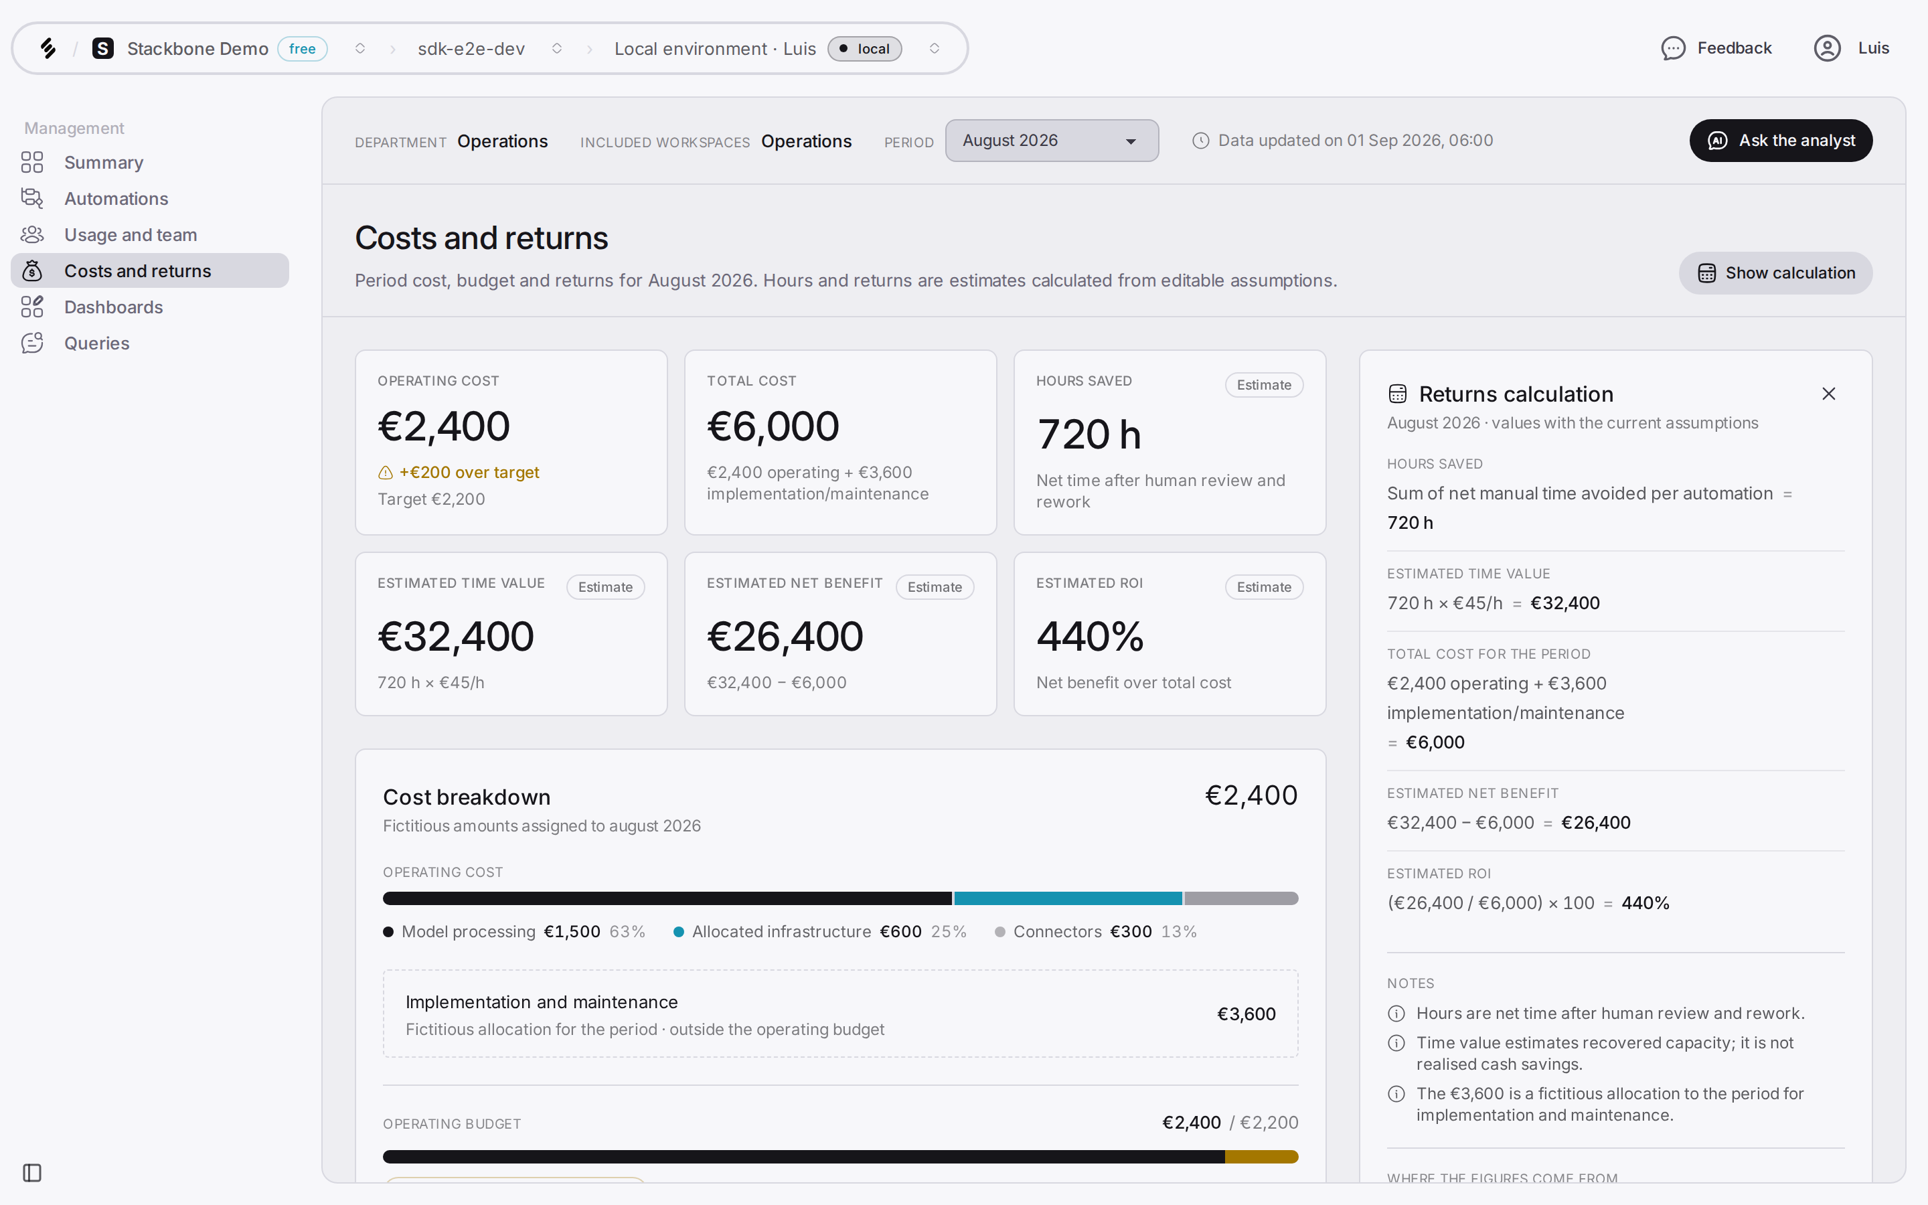Go to Automations in the sidebar
The width and height of the screenshot is (1928, 1205).
150,198
